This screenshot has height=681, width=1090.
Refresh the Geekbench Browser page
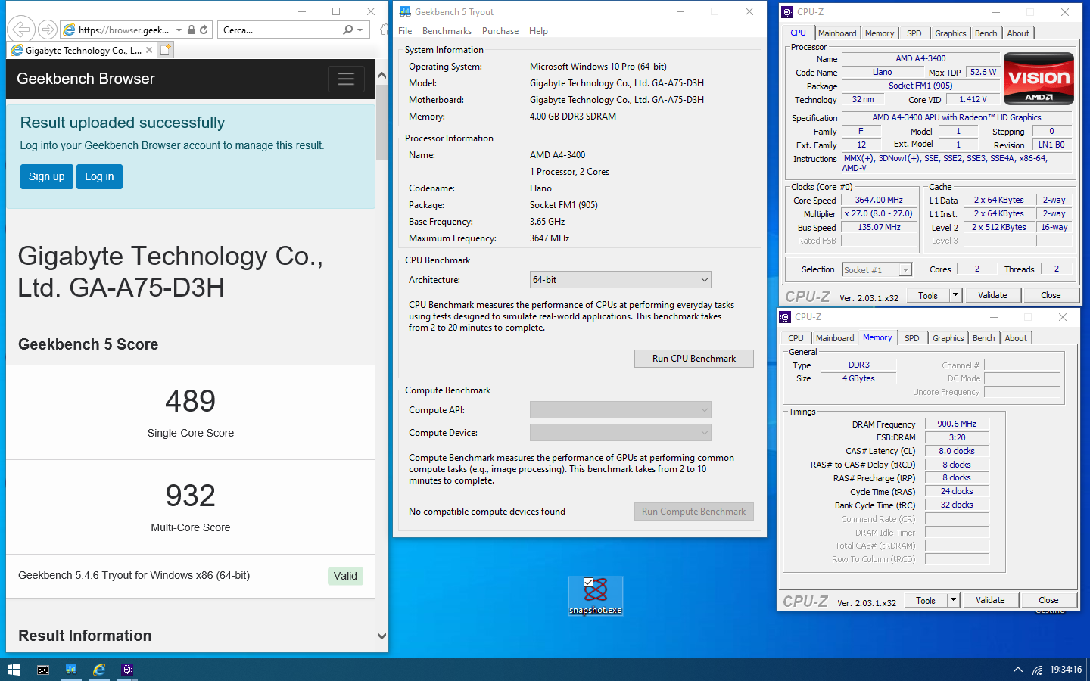pos(204,30)
